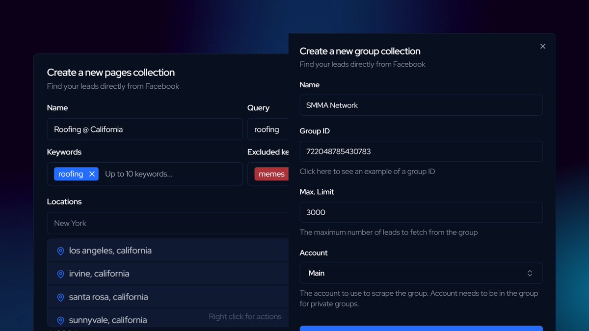Close the group collection dialog
Image resolution: width=589 pixels, height=331 pixels.
(542, 46)
